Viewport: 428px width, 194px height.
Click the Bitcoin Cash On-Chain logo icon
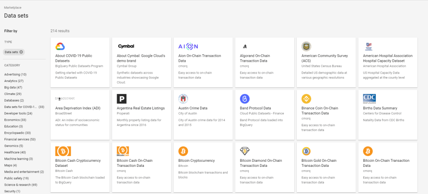123,151
